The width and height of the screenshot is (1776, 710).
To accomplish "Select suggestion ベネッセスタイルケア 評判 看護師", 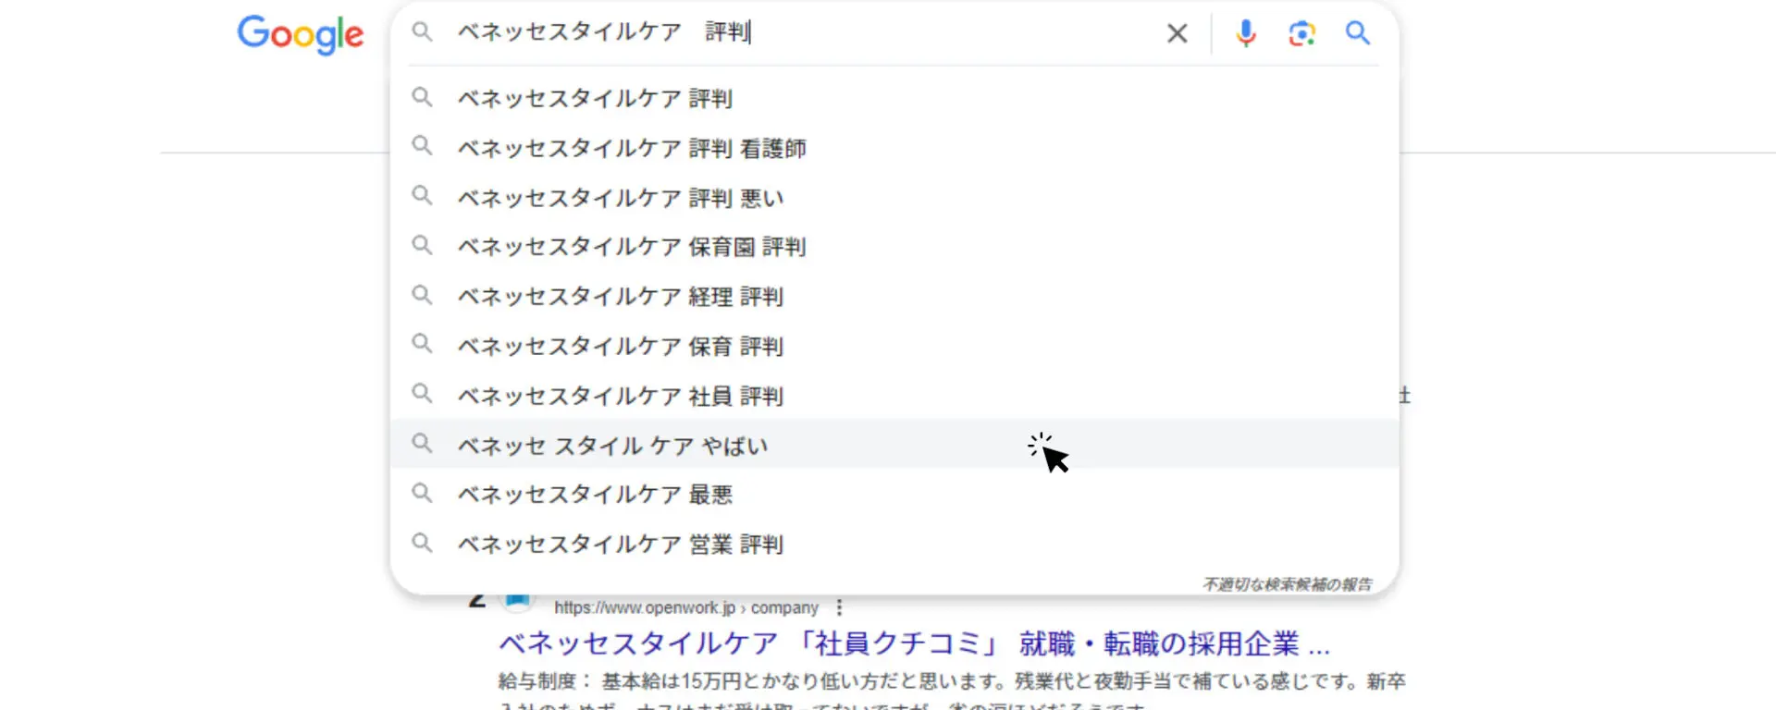I will (894, 148).
